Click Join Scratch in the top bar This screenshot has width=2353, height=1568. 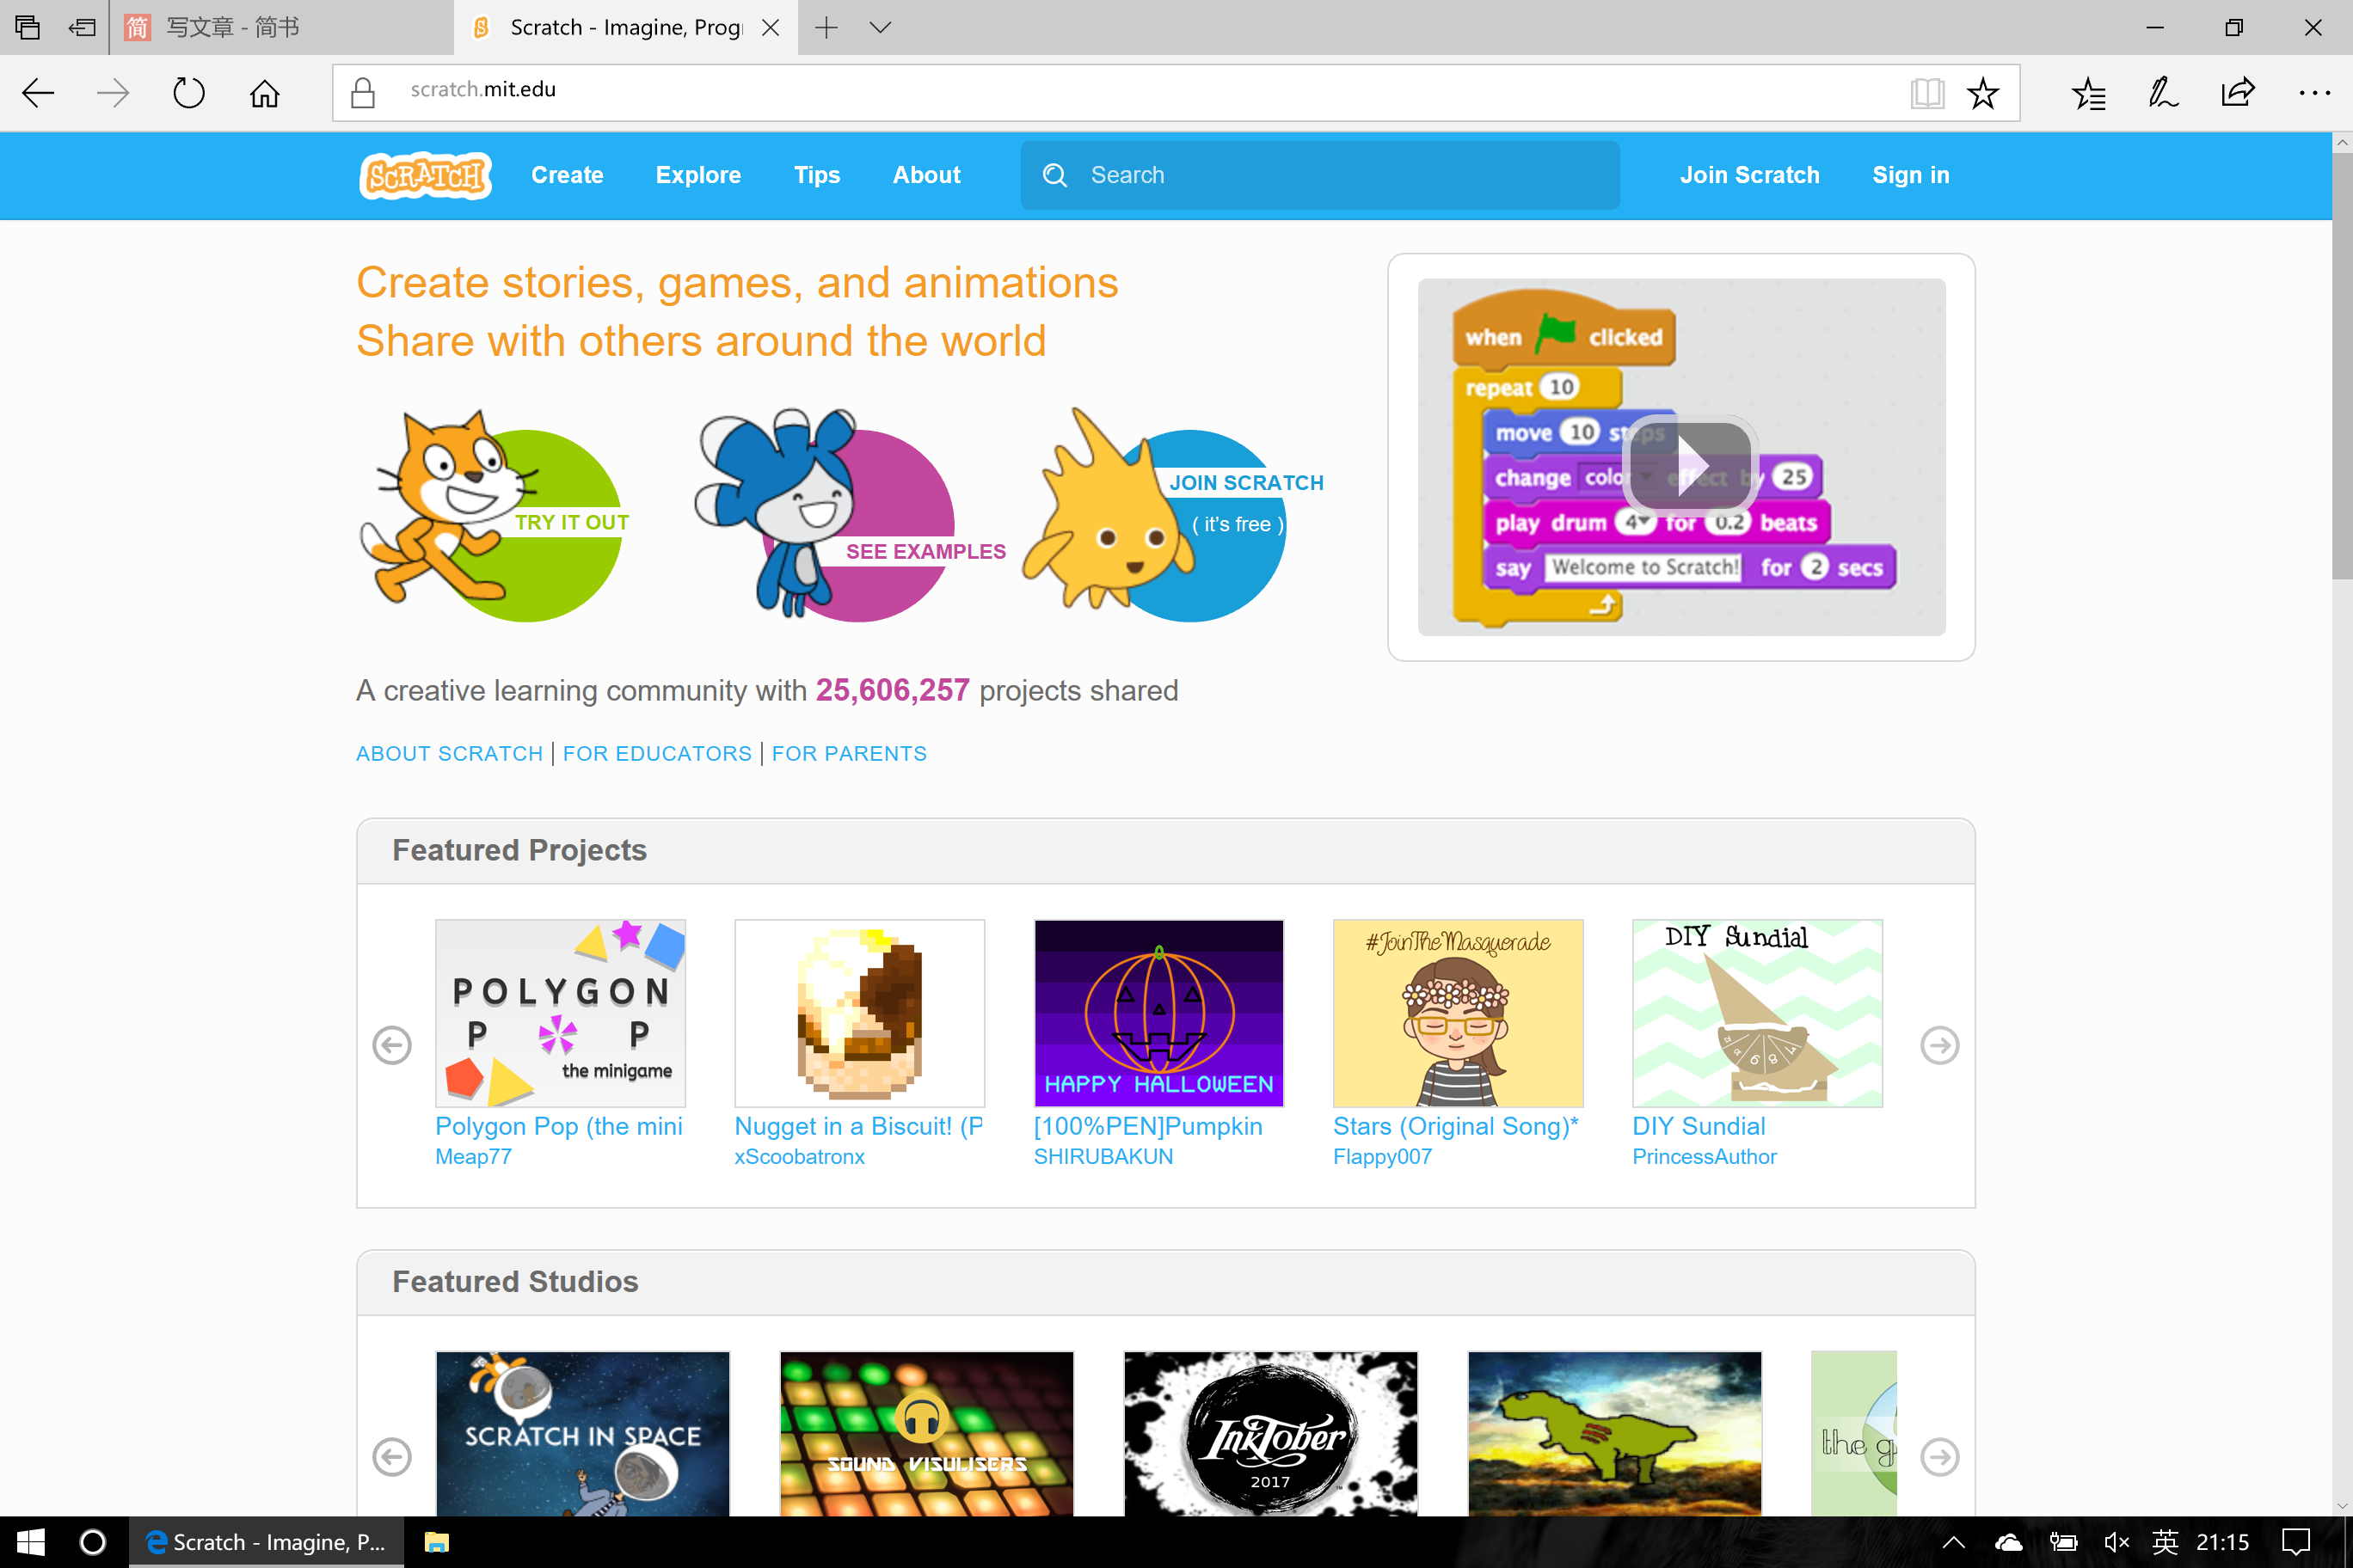[1748, 176]
